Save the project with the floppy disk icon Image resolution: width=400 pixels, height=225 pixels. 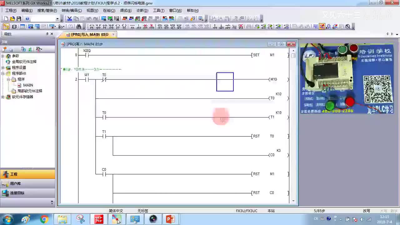point(19,19)
